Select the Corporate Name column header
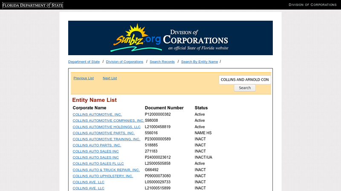The width and height of the screenshot is (341, 191). point(90,108)
